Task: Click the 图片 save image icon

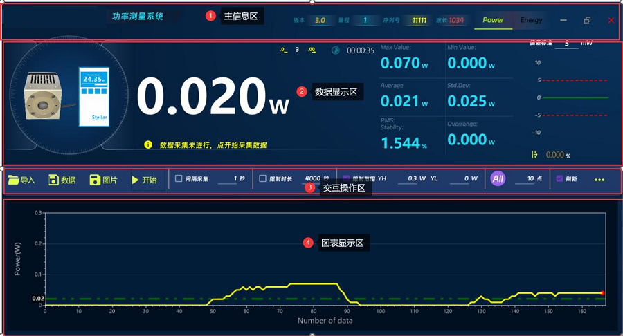Action: 96,180
